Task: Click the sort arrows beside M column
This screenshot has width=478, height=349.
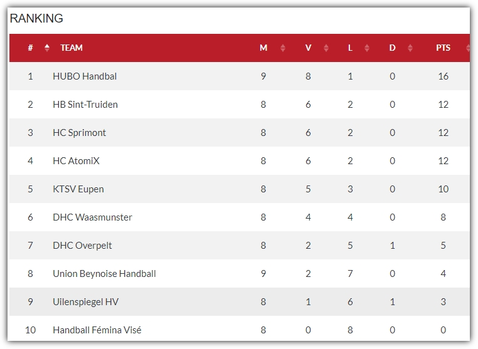Action: pyautogui.click(x=283, y=48)
